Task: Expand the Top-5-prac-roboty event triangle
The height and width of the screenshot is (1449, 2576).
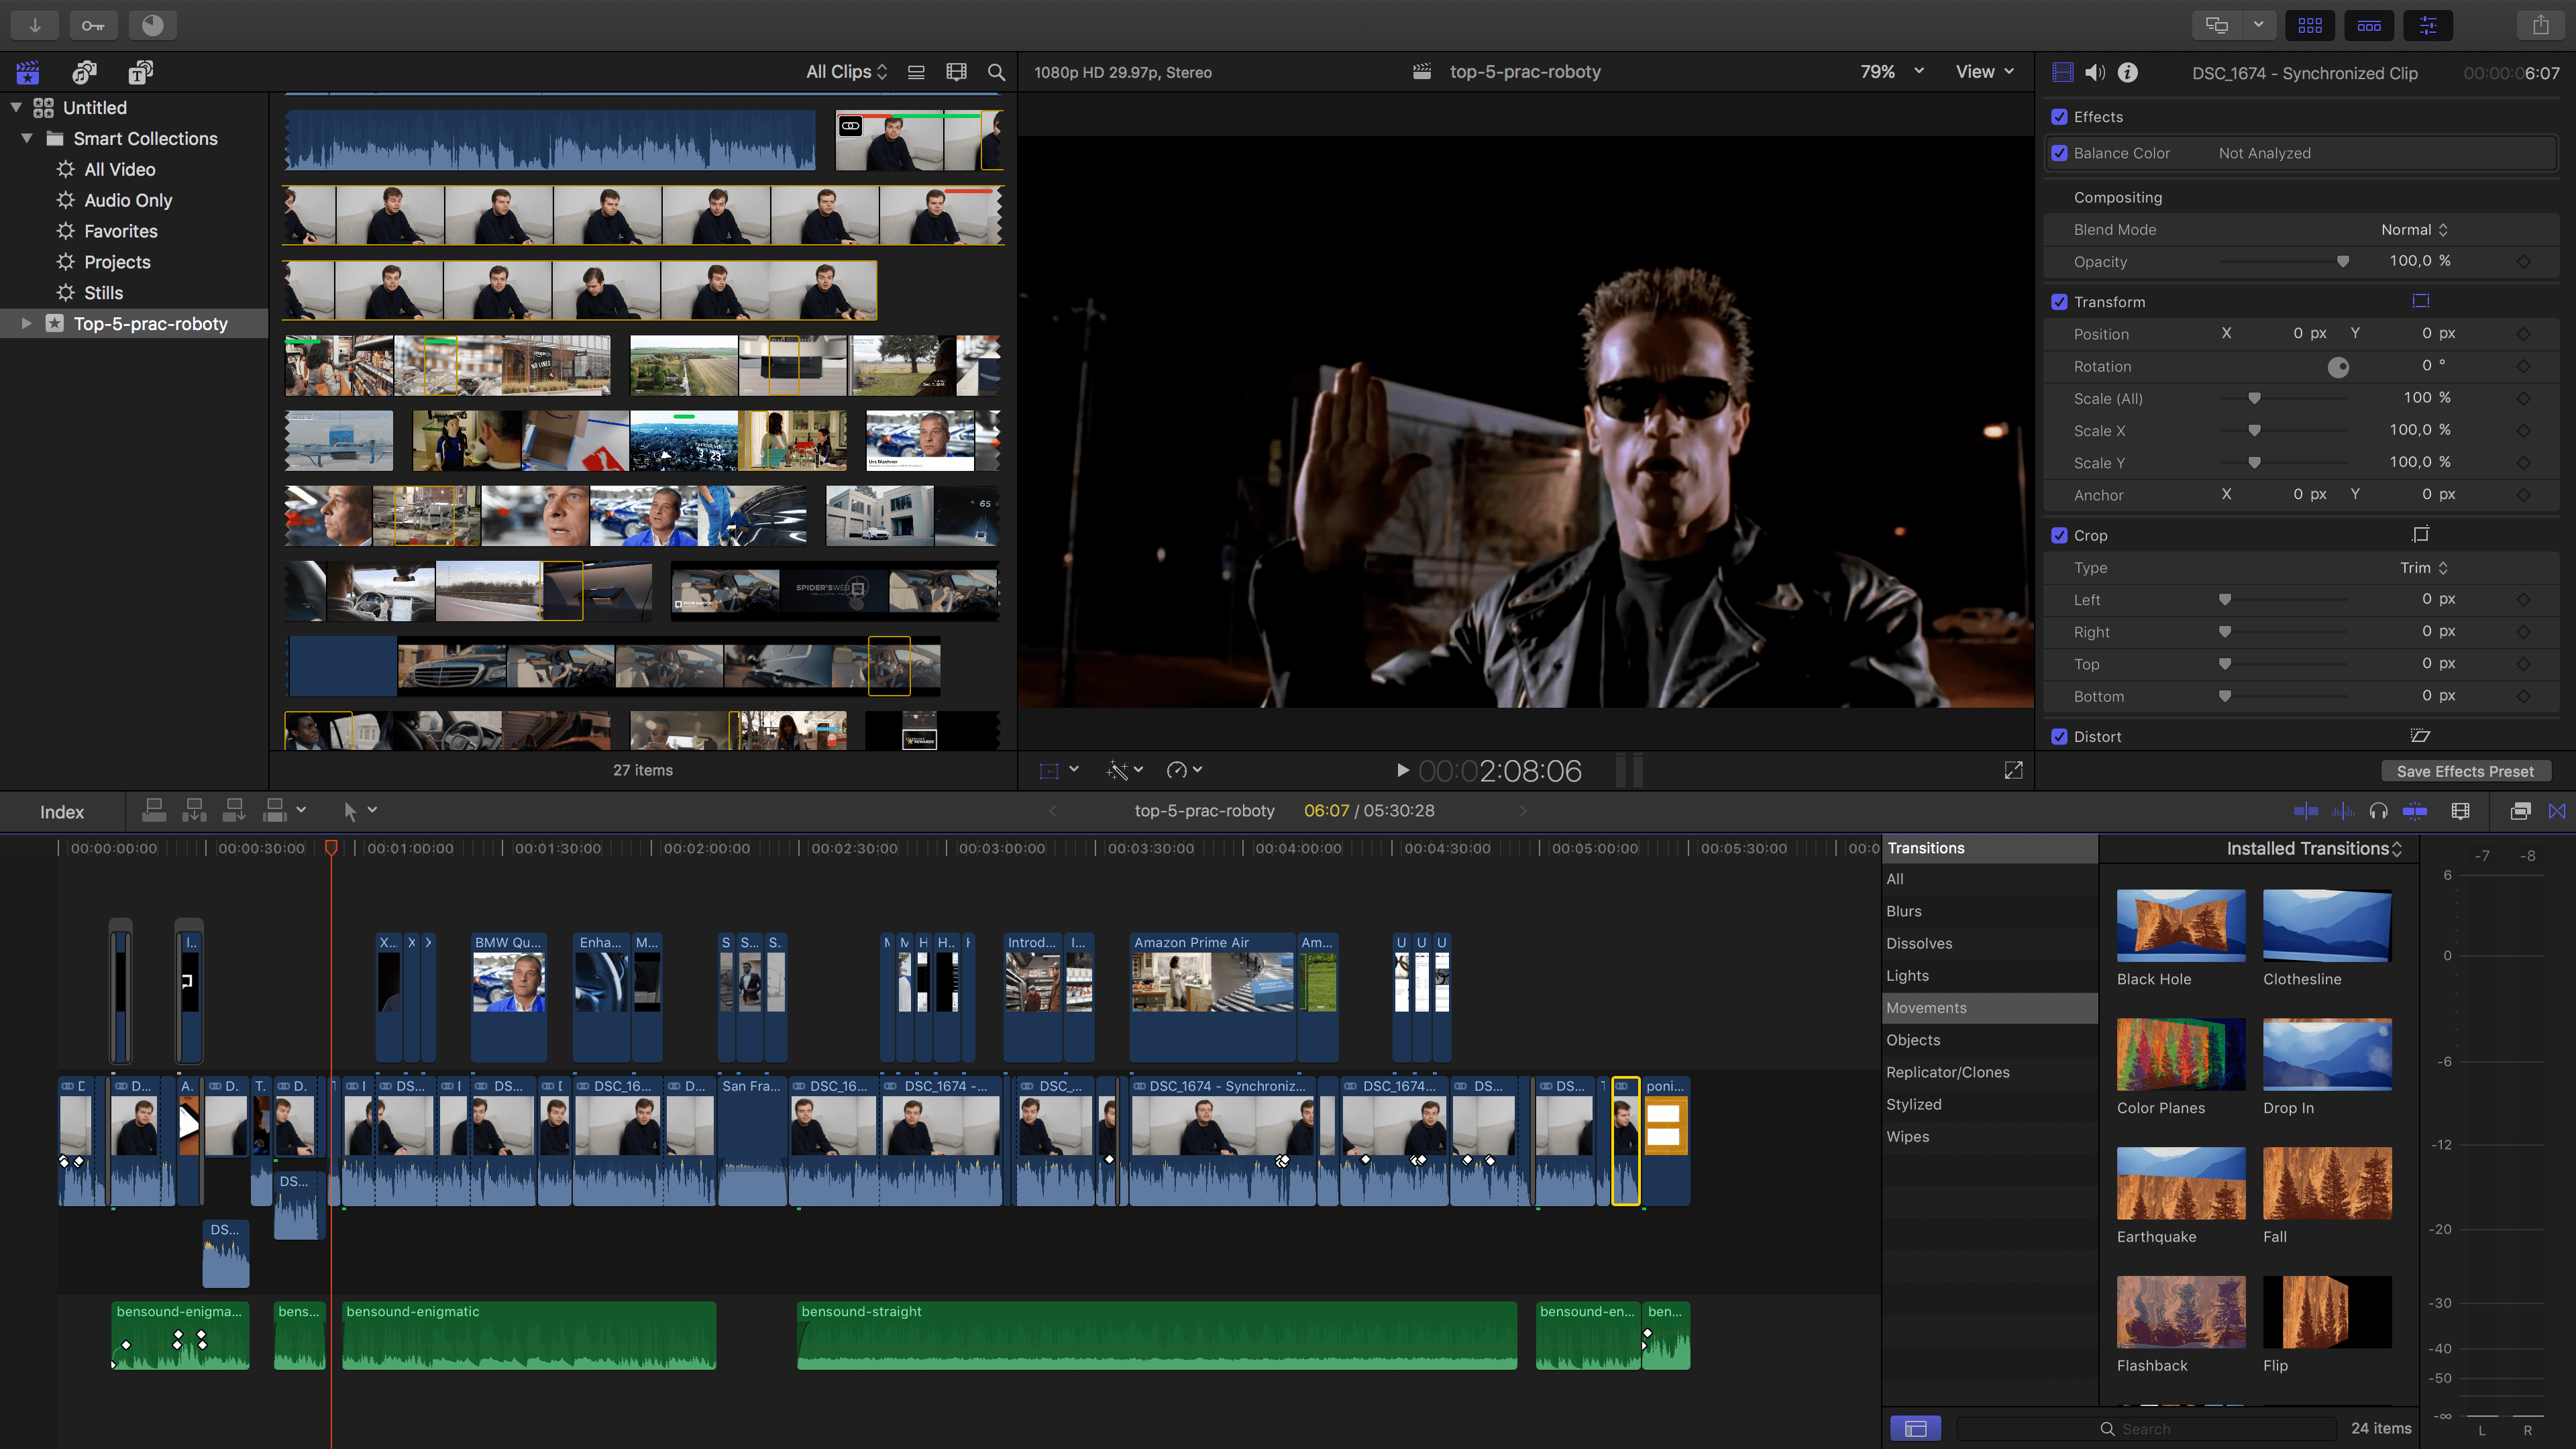Action: point(27,323)
